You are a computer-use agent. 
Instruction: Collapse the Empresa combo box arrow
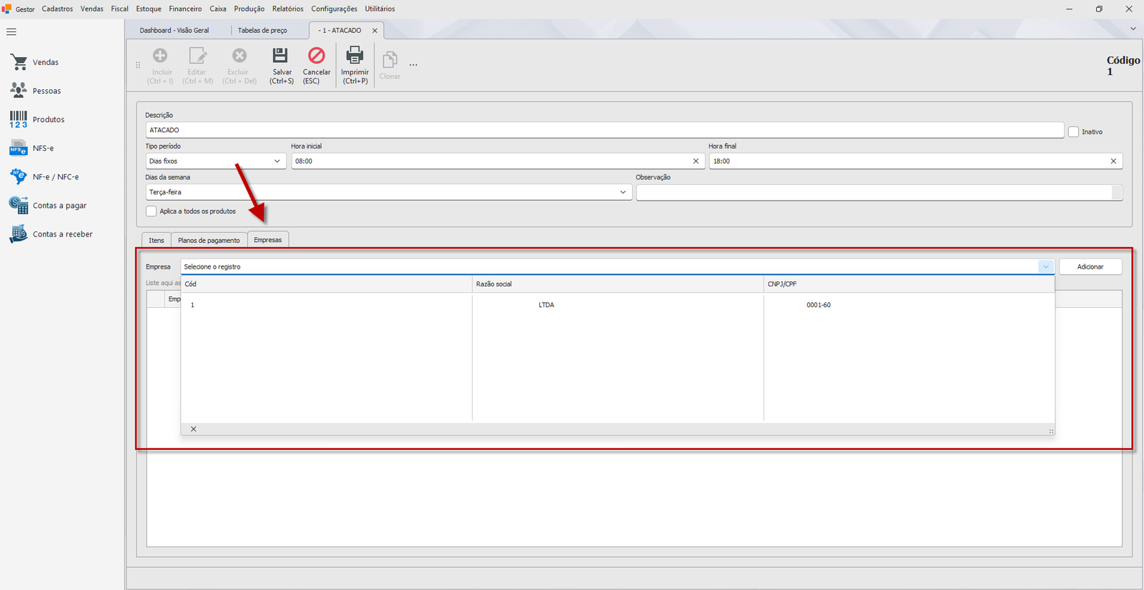[1046, 266]
